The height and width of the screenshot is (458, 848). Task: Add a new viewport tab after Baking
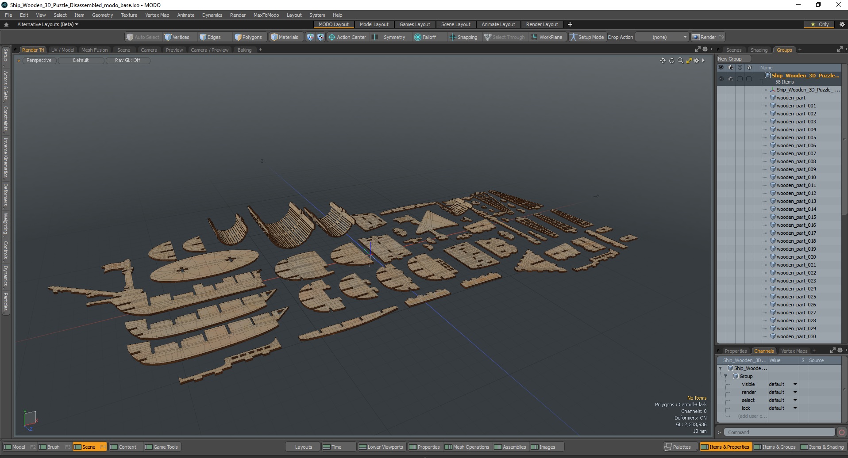coord(260,50)
